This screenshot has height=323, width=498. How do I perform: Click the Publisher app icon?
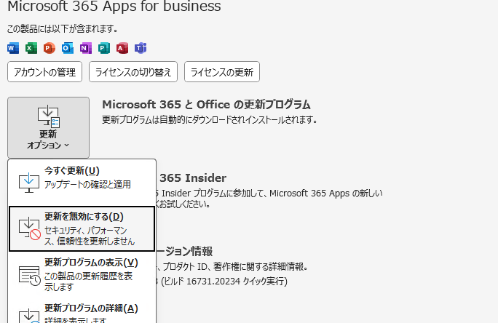pyautogui.click(x=104, y=48)
